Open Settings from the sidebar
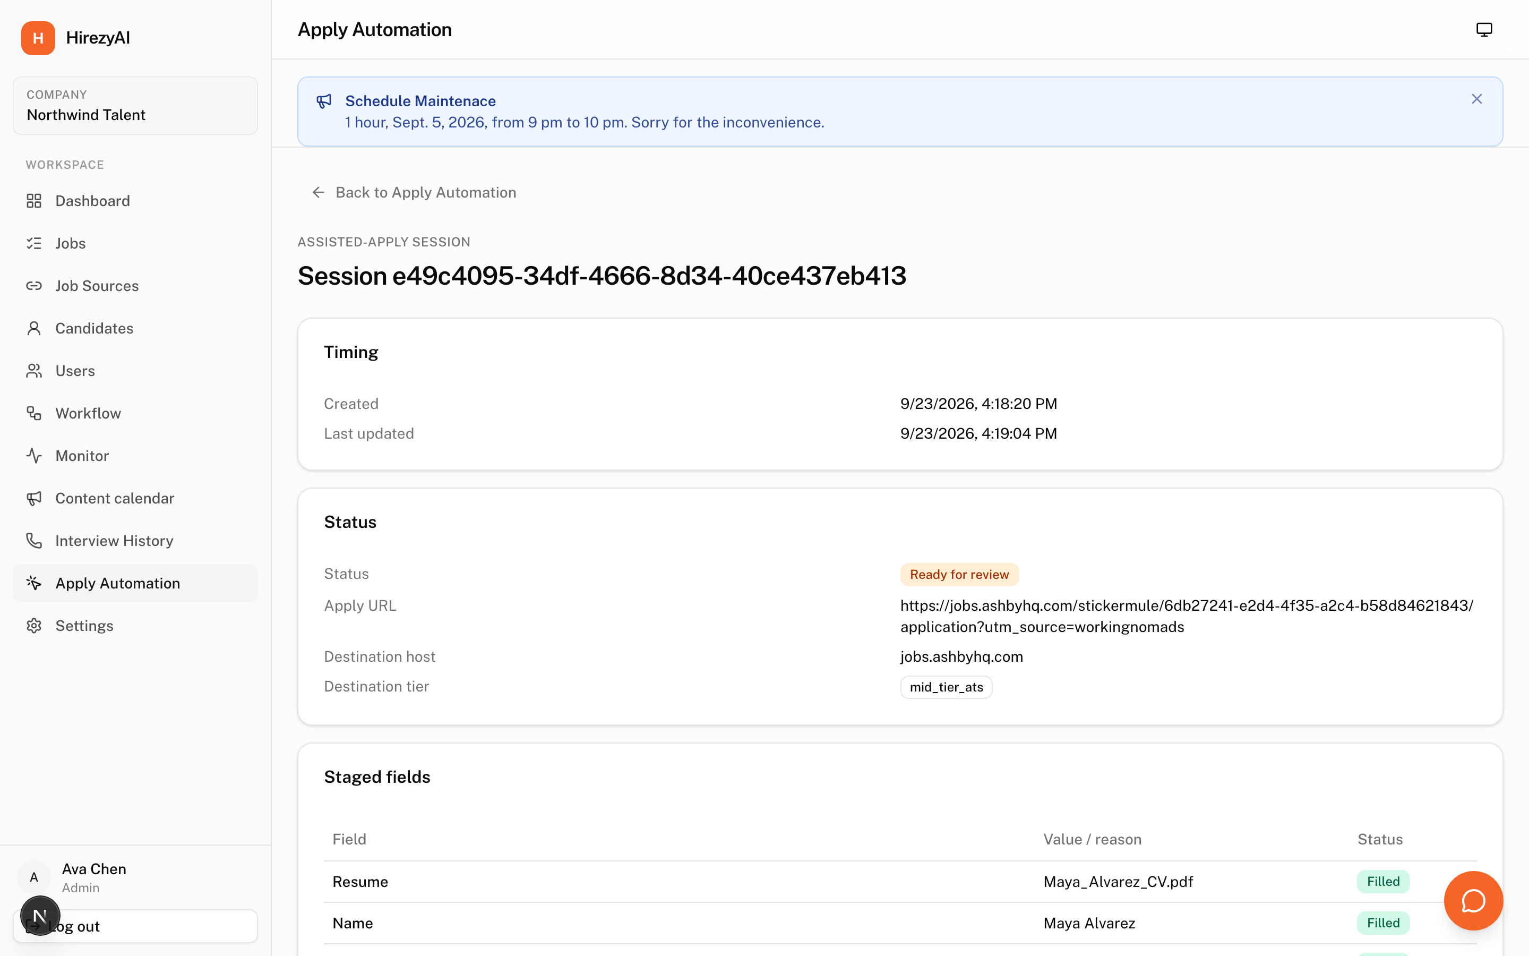This screenshot has width=1529, height=956. point(135,625)
